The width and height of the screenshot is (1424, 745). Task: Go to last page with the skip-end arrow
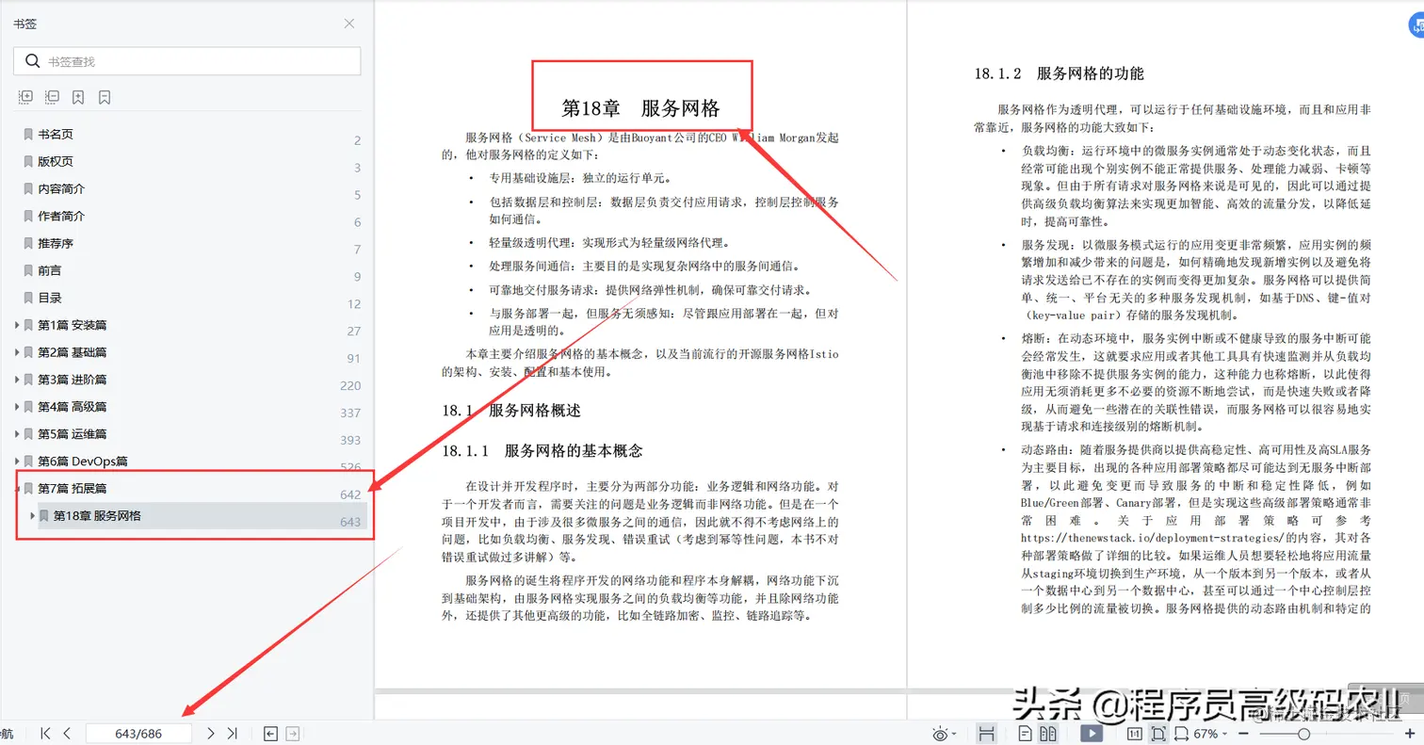tap(232, 733)
